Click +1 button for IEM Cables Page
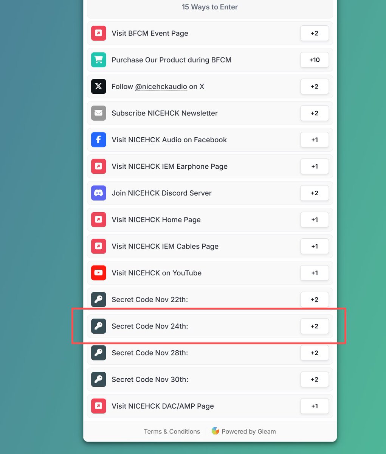The height and width of the screenshot is (454, 386). [315, 246]
